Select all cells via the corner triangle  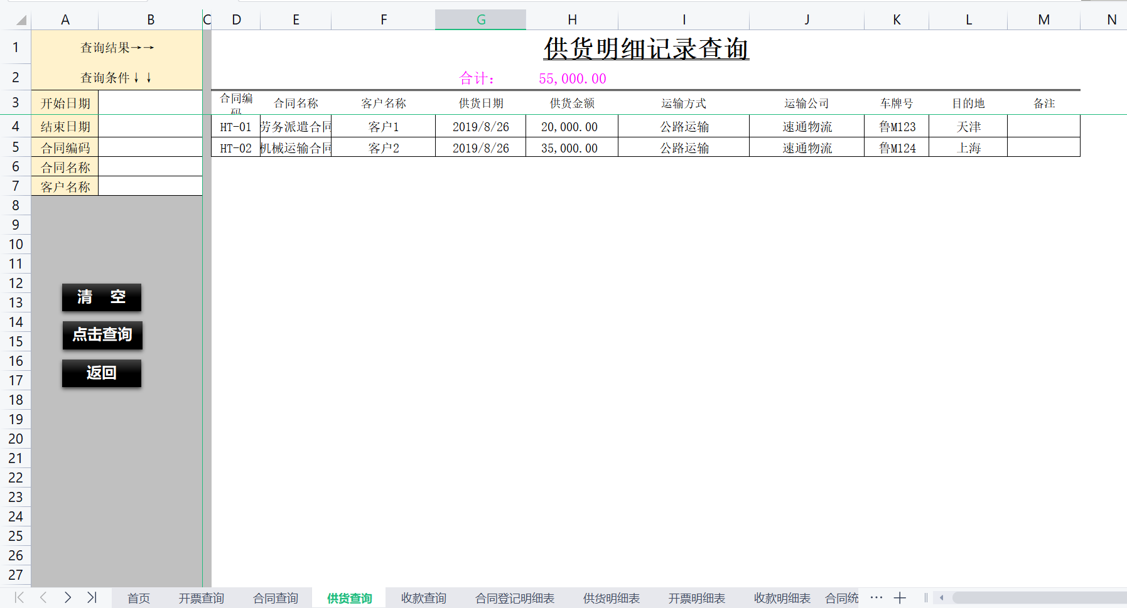[x=20, y=19]
